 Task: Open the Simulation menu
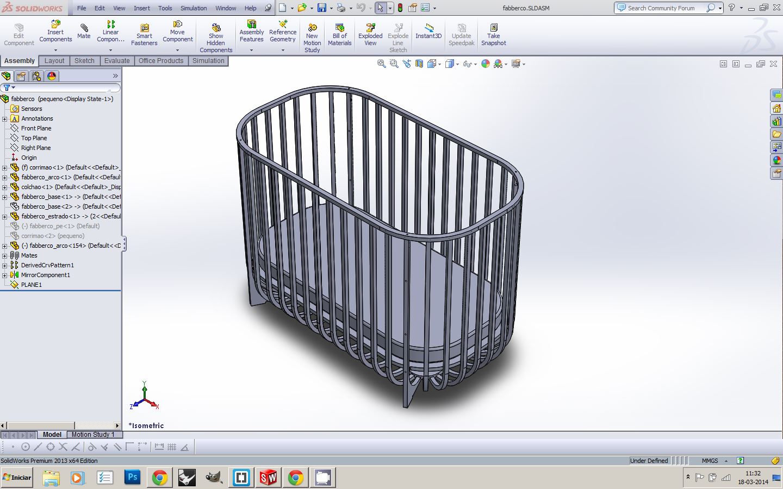pos(194,8)
